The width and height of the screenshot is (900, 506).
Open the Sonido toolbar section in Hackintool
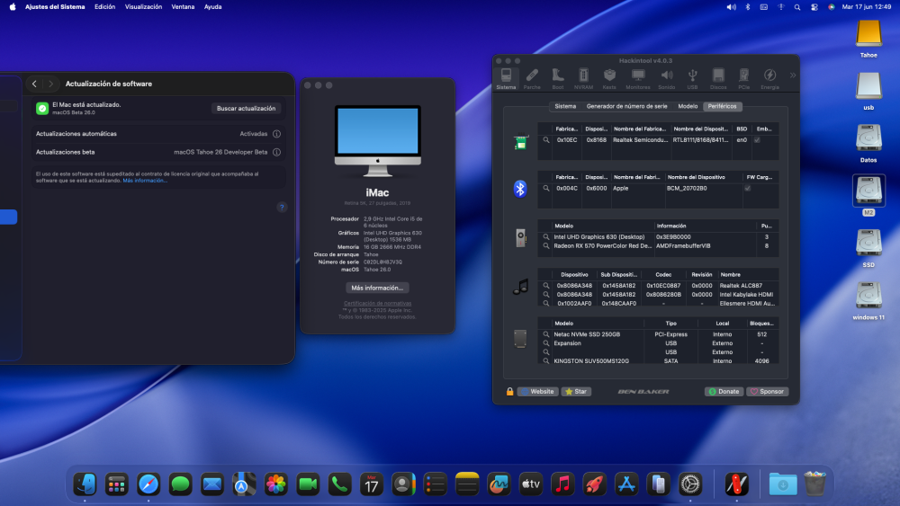pos(666,79)
